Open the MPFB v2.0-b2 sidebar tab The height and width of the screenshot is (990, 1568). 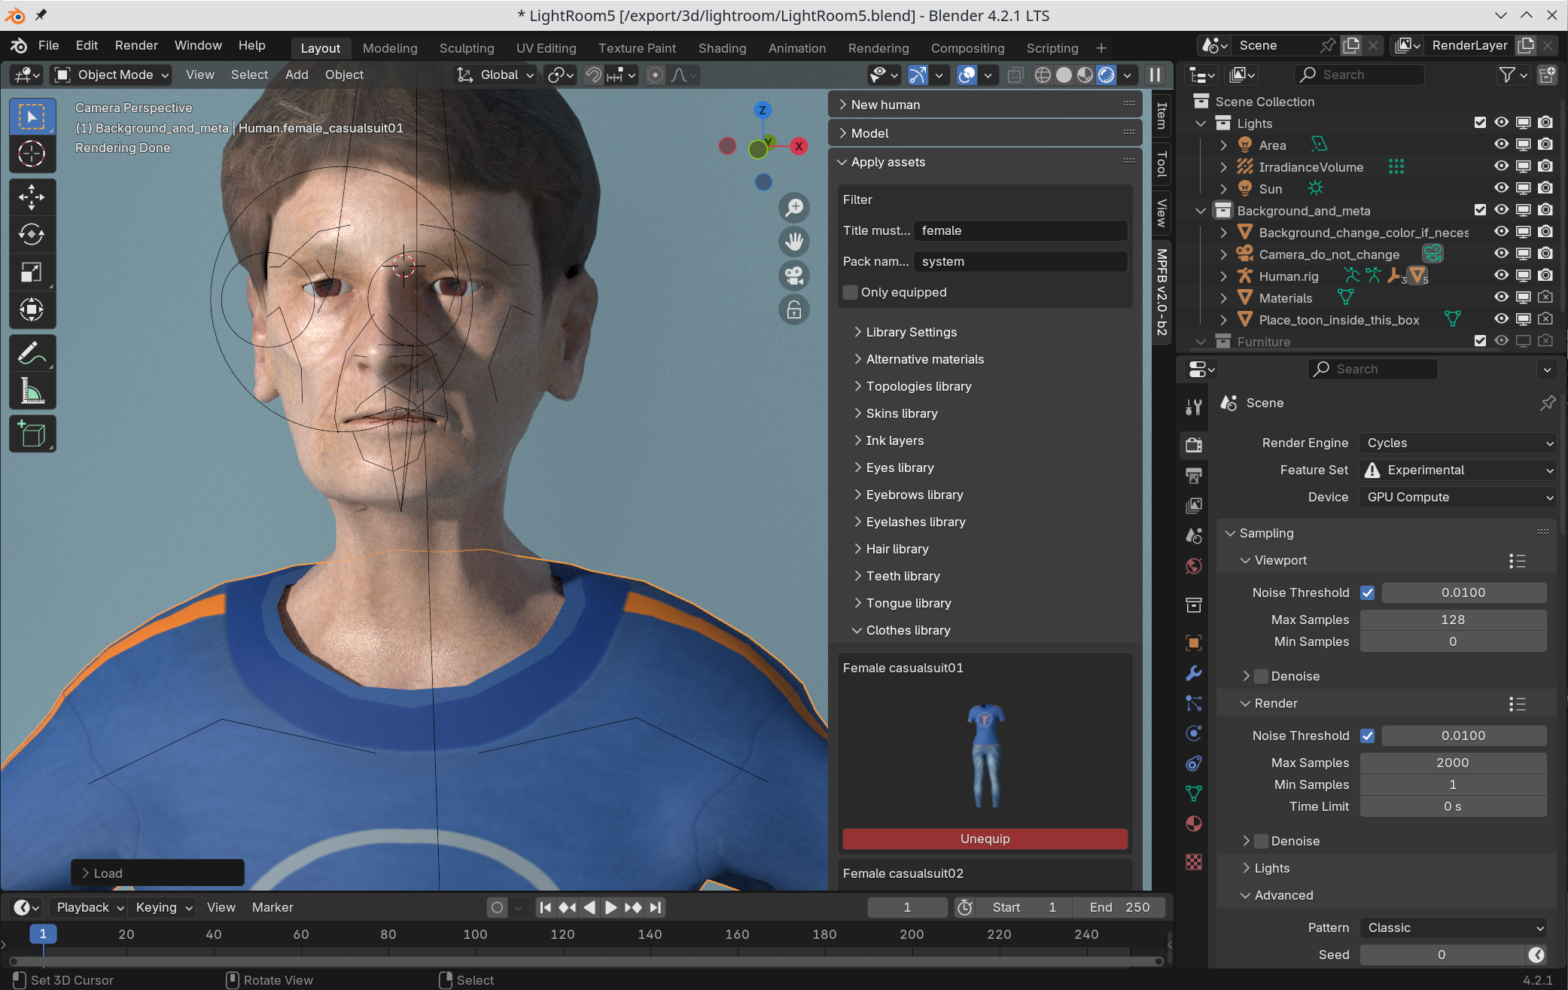point(1162,291)
